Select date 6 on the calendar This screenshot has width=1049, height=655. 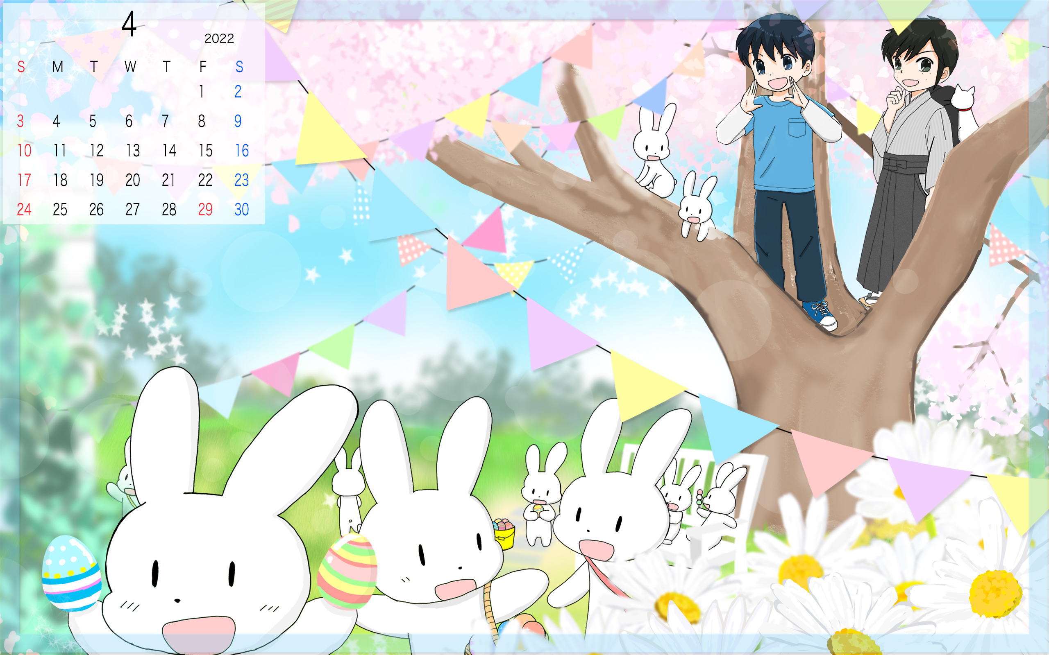pyautogui.click(x=129, y=121)
